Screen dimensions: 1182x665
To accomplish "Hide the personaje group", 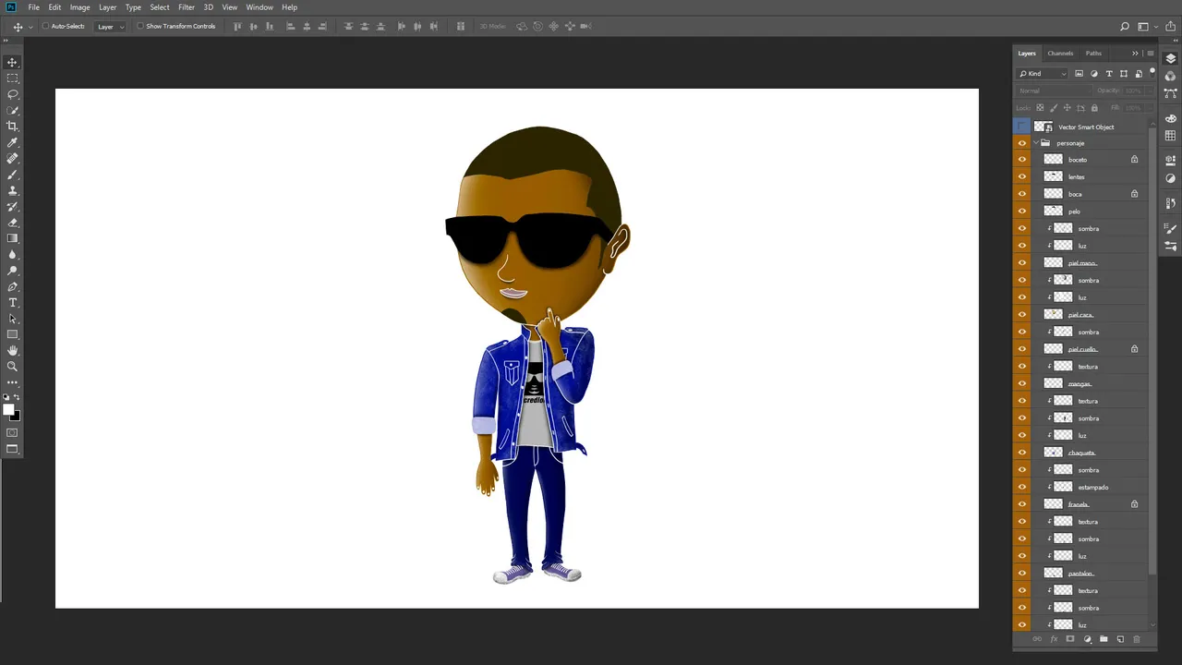I will pos(1021,143).
